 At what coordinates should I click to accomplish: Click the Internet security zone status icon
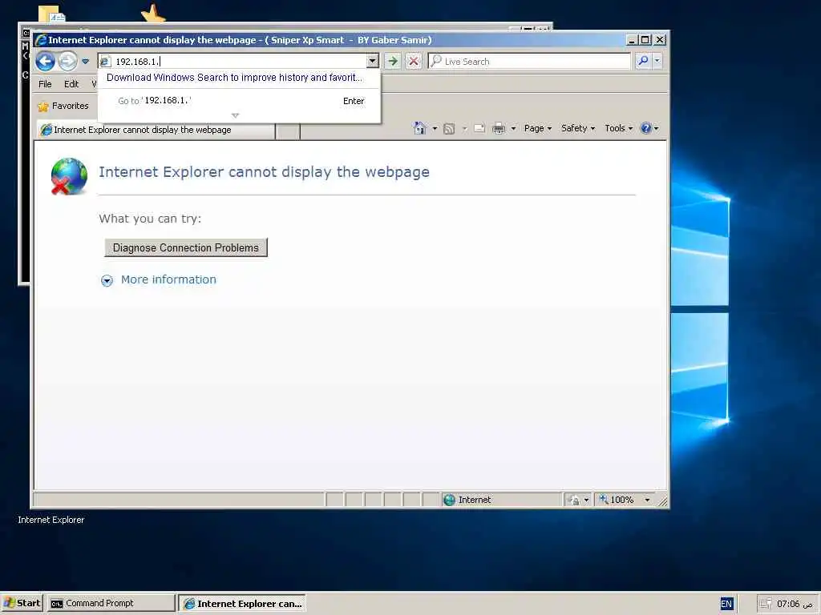(449, 500)
